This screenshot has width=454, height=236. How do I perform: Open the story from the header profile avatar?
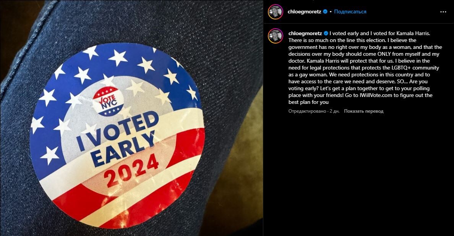pos(276,12)
